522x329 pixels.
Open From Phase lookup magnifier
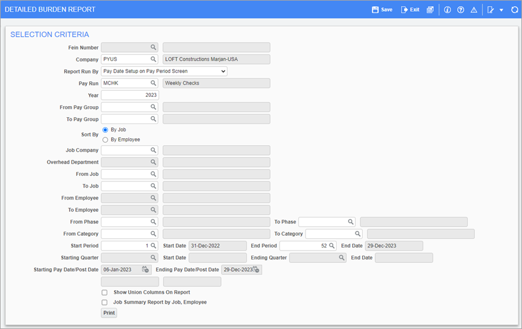coord(153,222)
